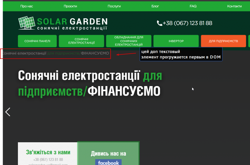
Task: Go to Послуги in top navigation
Action: pos(114,6)
